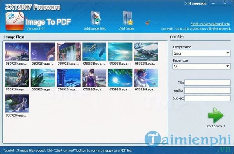Open the Paper size dropdown showing A4
The image size is (234, 154).
(x=202, y=66)
